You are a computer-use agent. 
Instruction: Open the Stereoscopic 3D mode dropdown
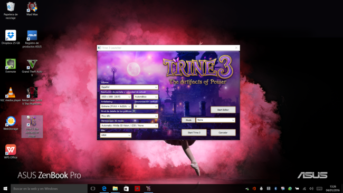[x=129, y=126]
